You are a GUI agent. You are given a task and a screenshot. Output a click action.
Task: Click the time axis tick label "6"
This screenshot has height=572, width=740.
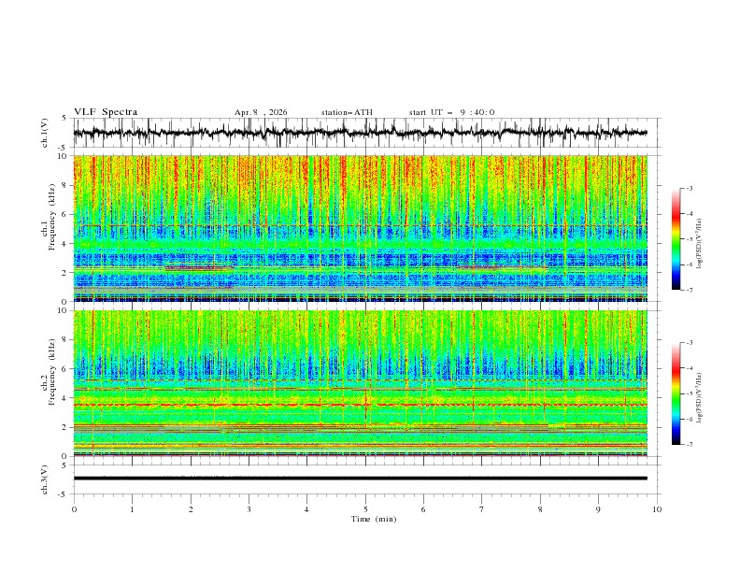coord(423,509)
